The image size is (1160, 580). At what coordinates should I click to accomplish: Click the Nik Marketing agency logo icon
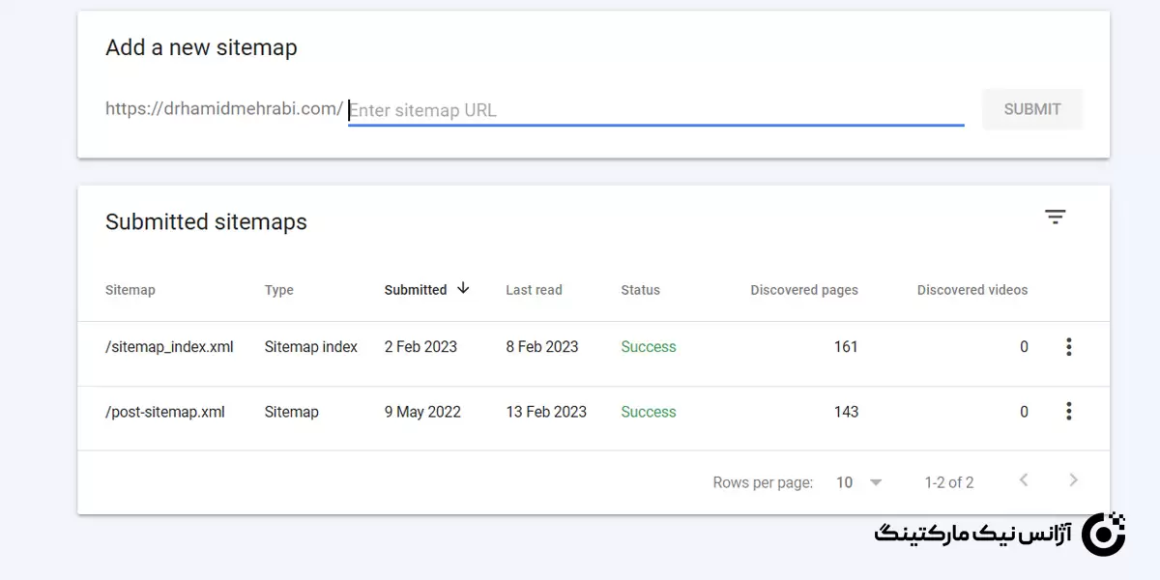[x=1104, y=533]
